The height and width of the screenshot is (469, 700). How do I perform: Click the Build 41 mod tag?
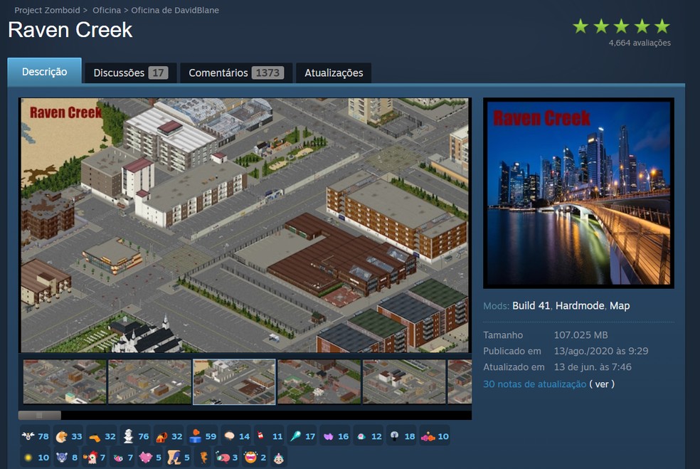[x=531, y=305]
